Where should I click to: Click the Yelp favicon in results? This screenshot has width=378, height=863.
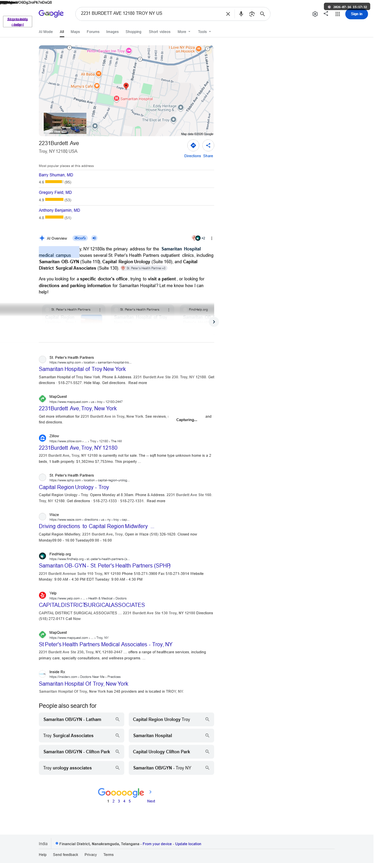click(x=42, y=595)
